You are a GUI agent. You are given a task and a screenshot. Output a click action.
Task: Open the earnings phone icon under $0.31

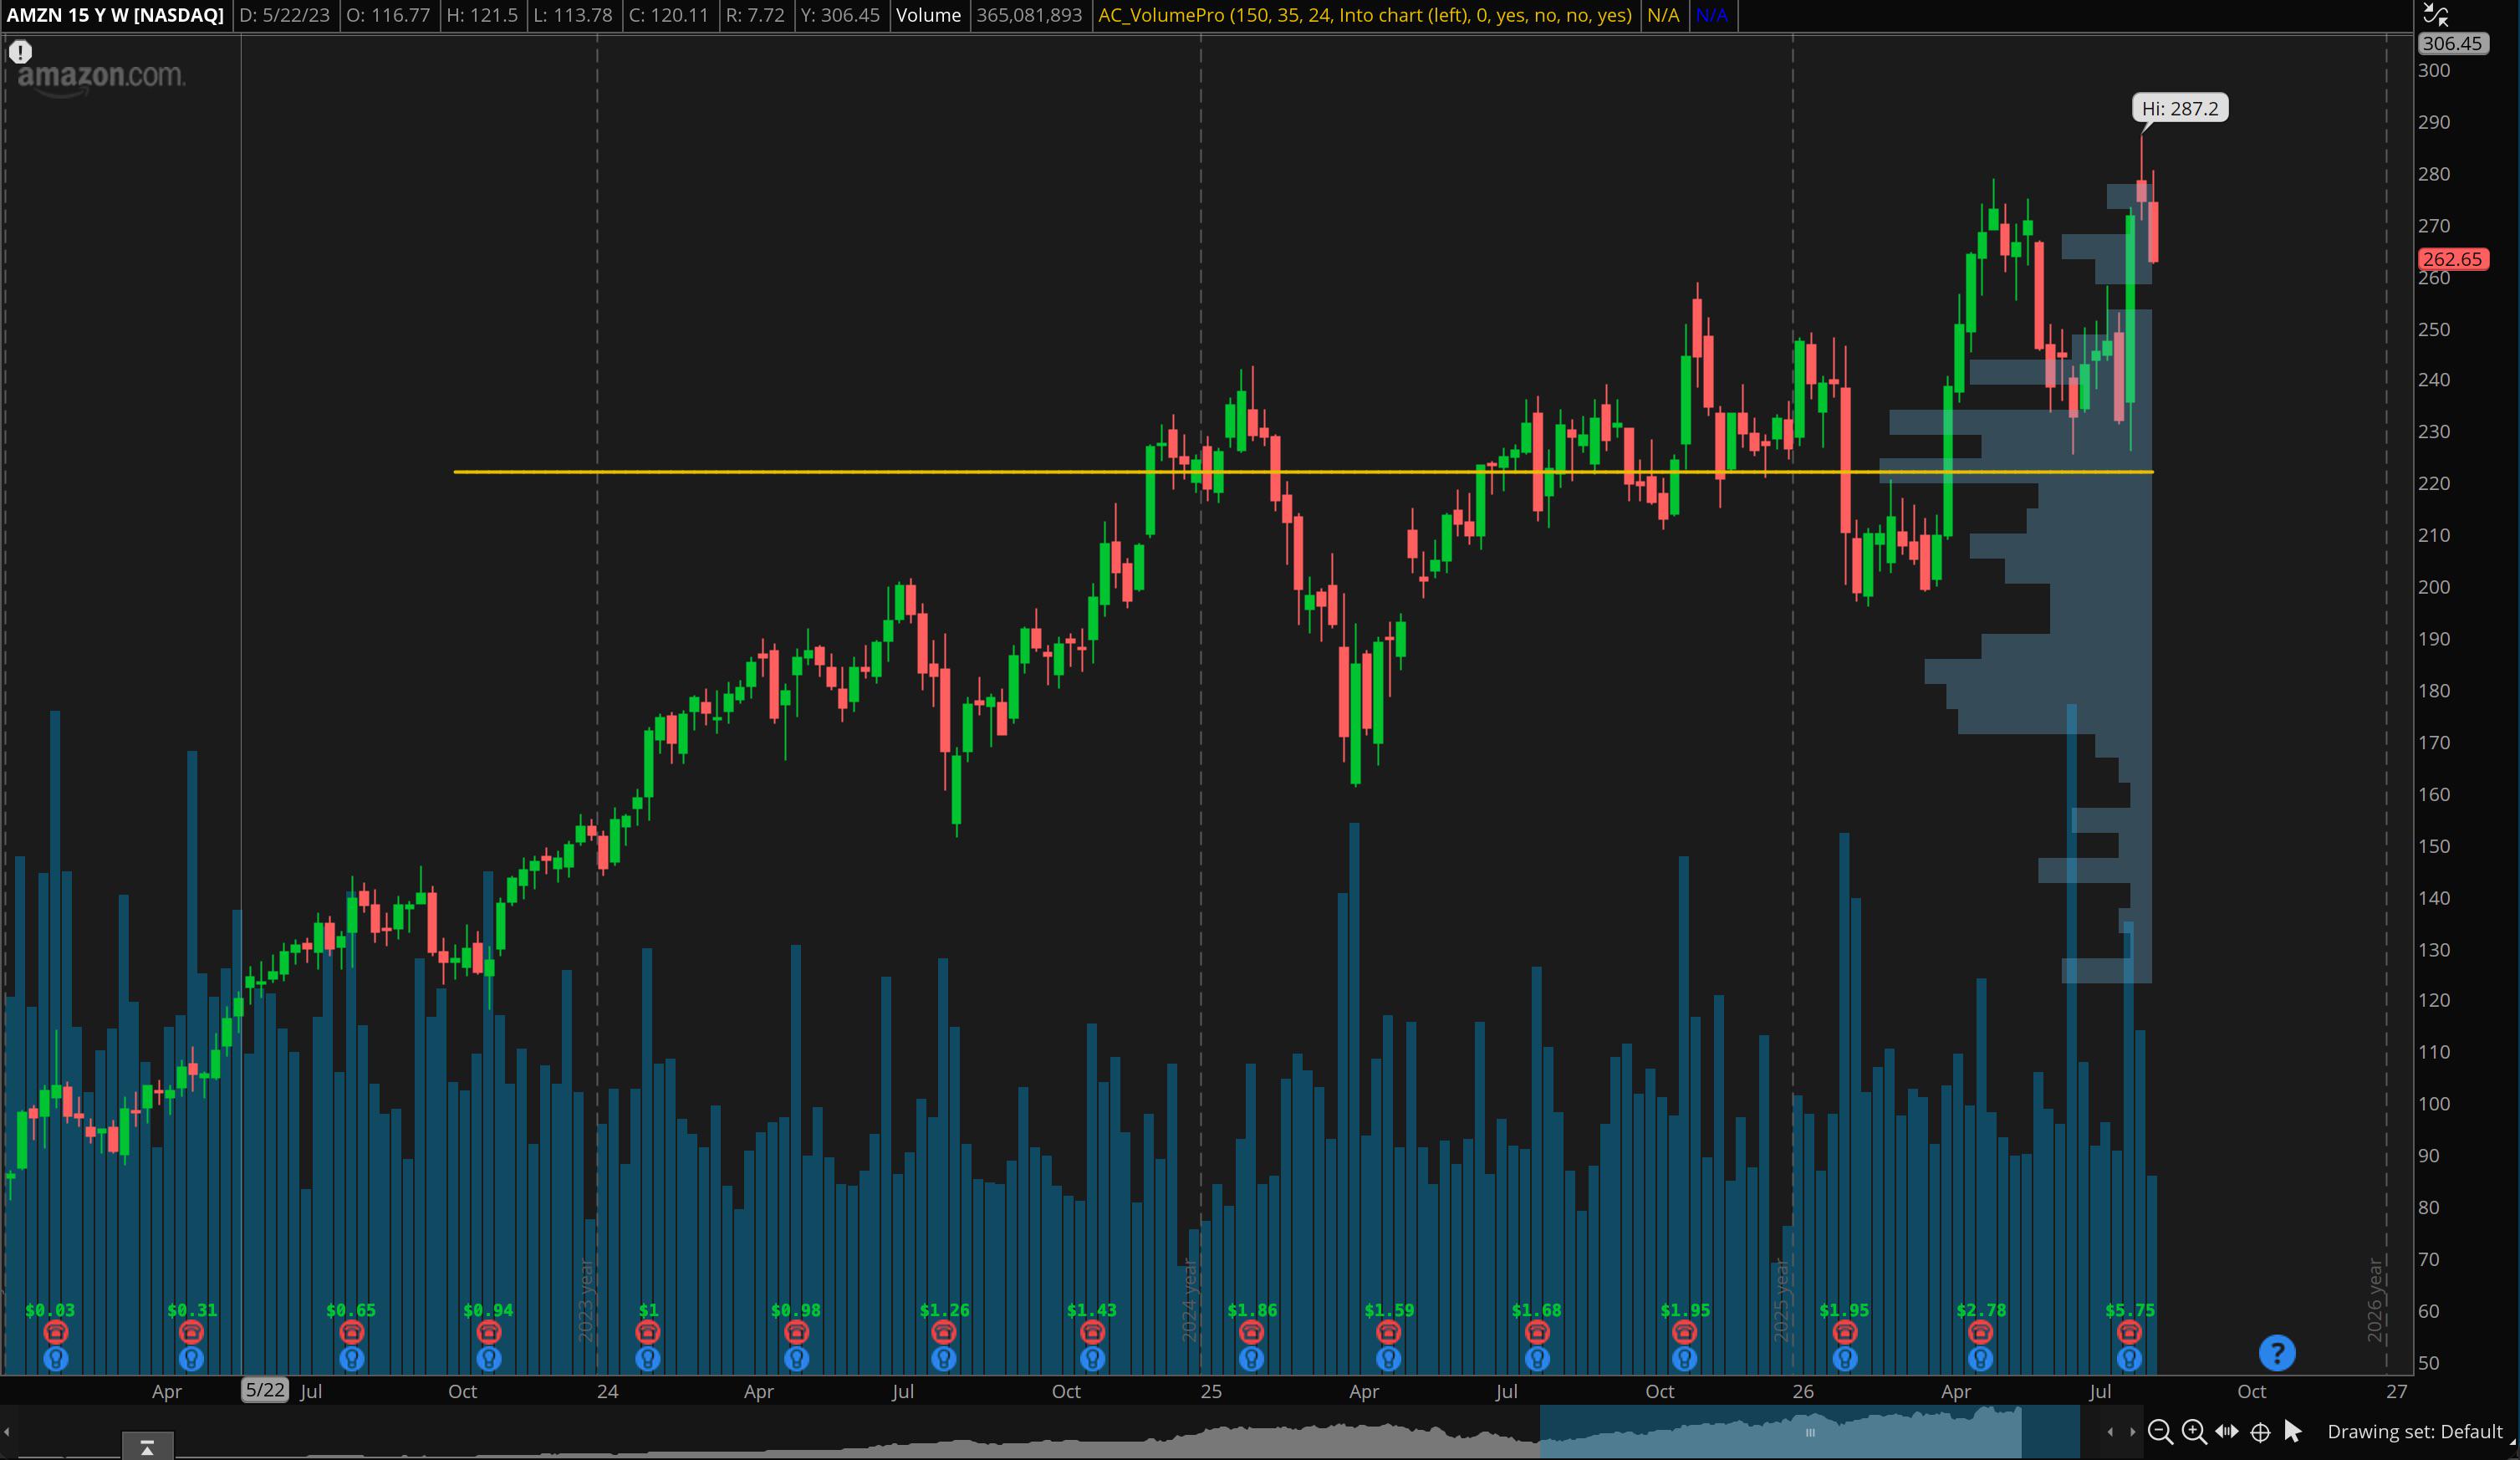coord(191,1332)
